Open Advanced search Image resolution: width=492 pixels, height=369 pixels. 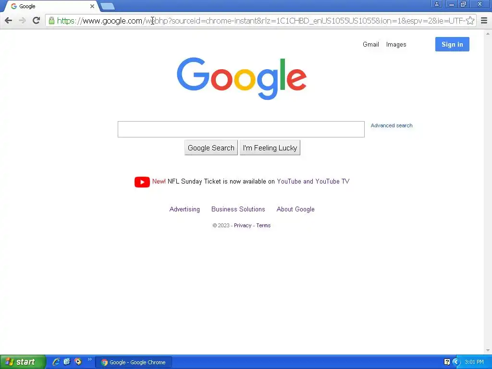click(x=392, y=125)
